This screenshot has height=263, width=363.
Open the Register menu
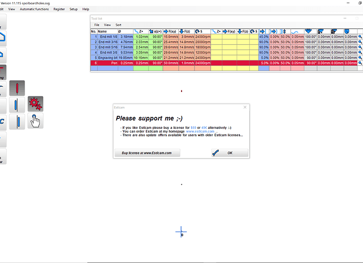click(59, 9)
